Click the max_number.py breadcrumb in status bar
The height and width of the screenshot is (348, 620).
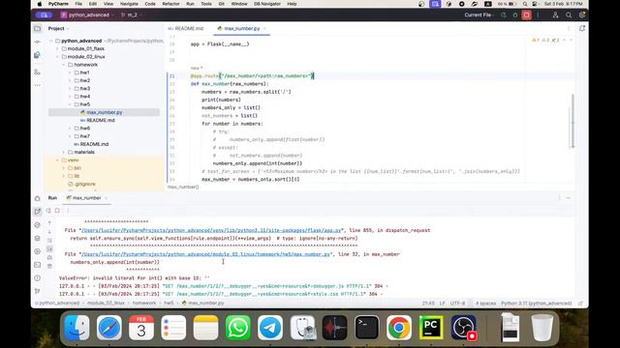tap(202, 304)
